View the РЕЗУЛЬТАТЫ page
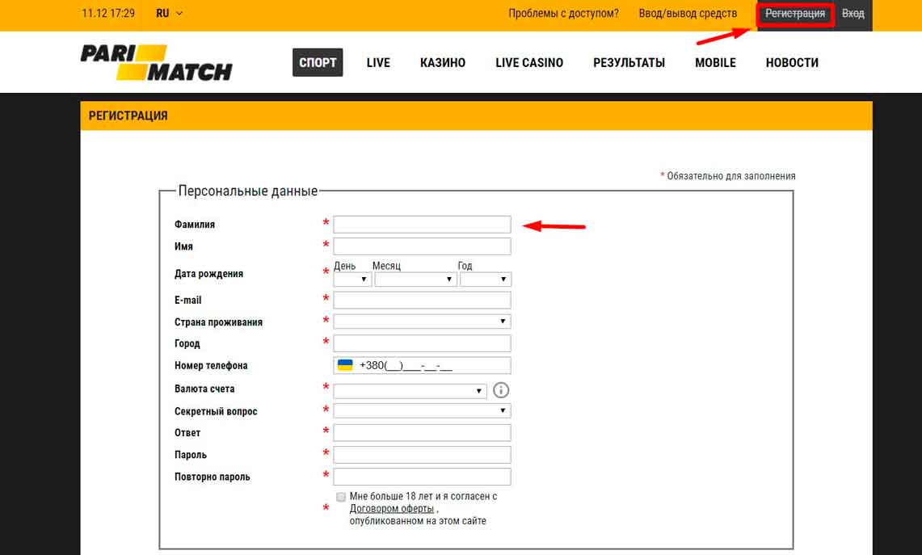The image size is (922, 555). [x=629, y=62]
